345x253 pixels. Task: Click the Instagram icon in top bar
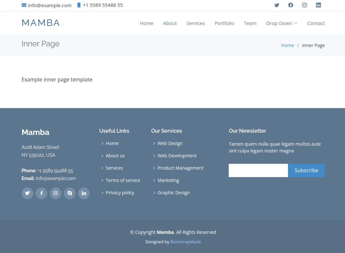click(x=305, y=5)
